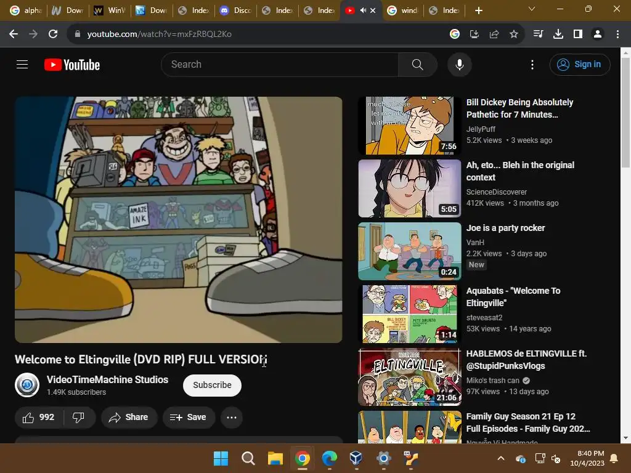Viewport: 631px width, 473px height.
Task: Show hidden system tray icons
Action: (501, 458)
